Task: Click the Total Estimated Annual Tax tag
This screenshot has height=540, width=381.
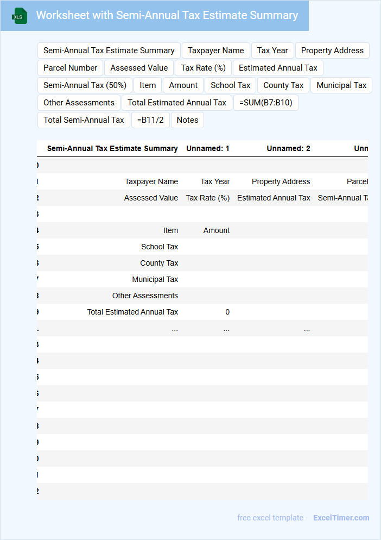Action: pos(177,103)
